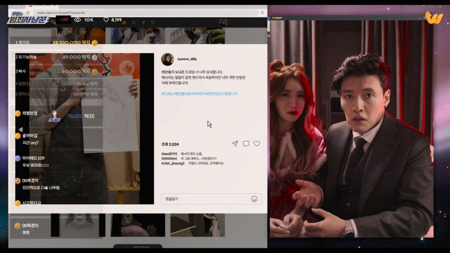
Task: Click rank 3 donor row showing 80,000
Action: tap(57, 71)
